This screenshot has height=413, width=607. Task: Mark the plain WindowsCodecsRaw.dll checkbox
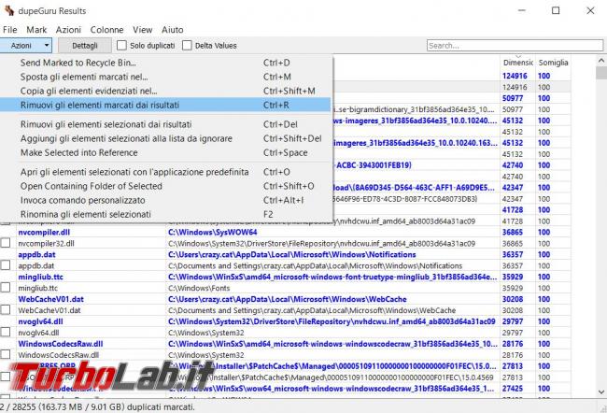coord(6,354)
